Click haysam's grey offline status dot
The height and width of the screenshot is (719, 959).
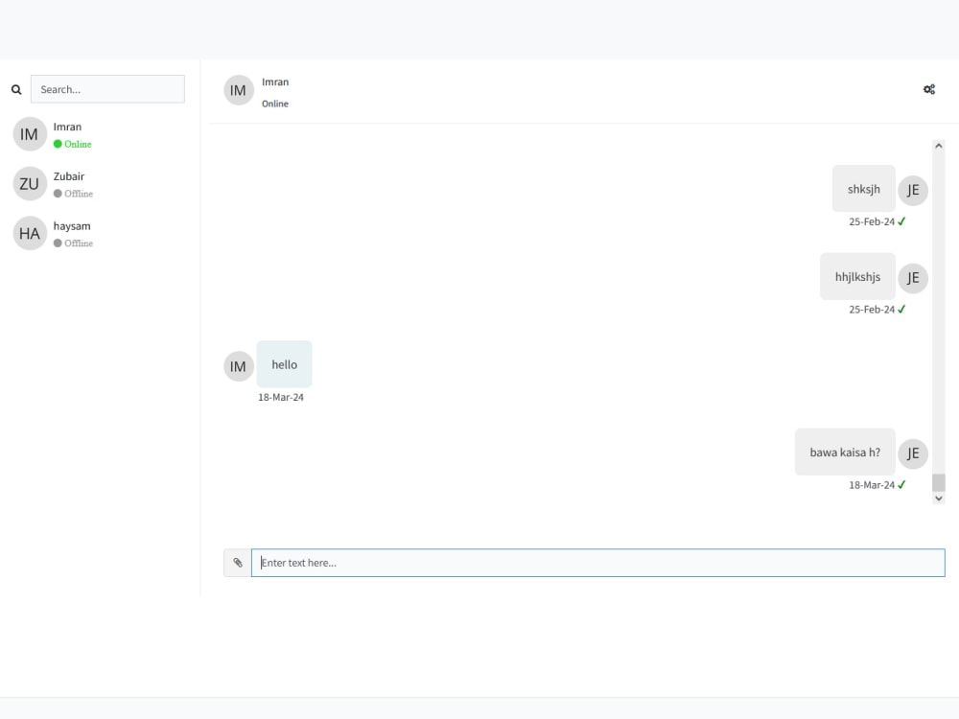(x=58, y=244)
